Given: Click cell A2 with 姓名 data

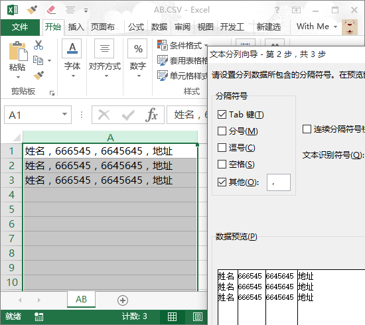Looking at the screenshot, I should tap(110, 166).
